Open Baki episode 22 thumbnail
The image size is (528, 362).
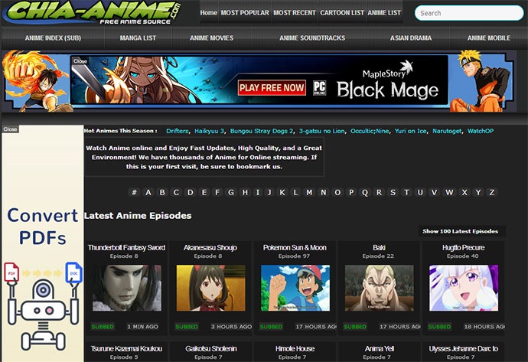379,288
